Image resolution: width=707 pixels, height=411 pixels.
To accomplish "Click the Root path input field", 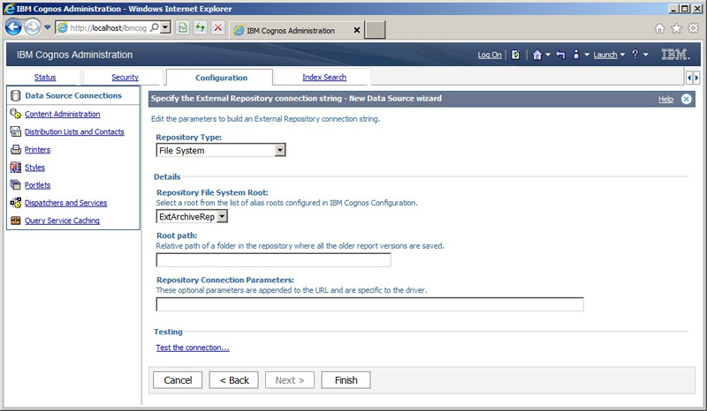I will tap(273, 260).
